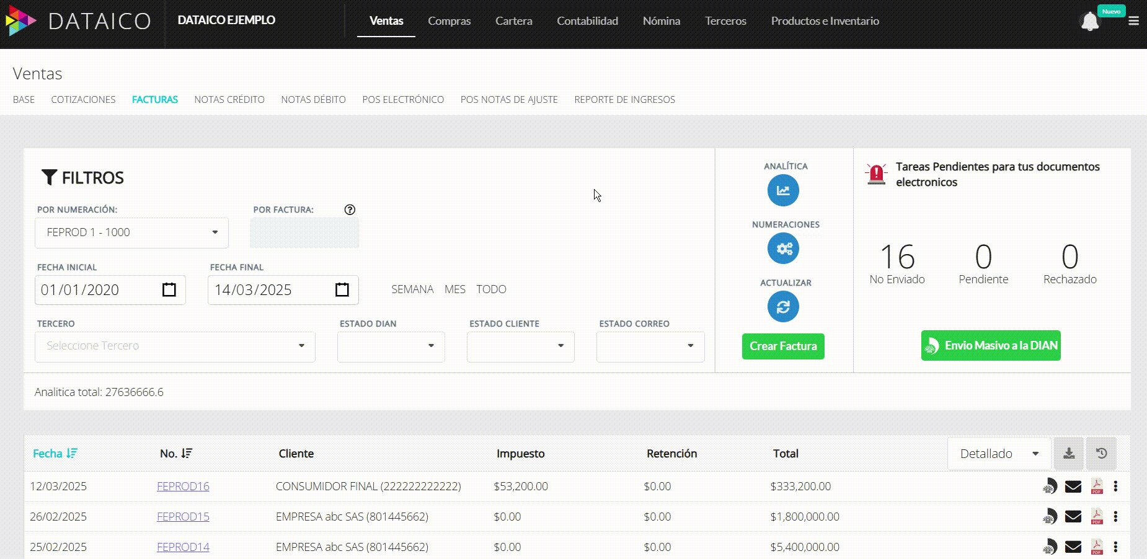
Task: Open the hamburger menu in header
Action: click(1133, 21)
